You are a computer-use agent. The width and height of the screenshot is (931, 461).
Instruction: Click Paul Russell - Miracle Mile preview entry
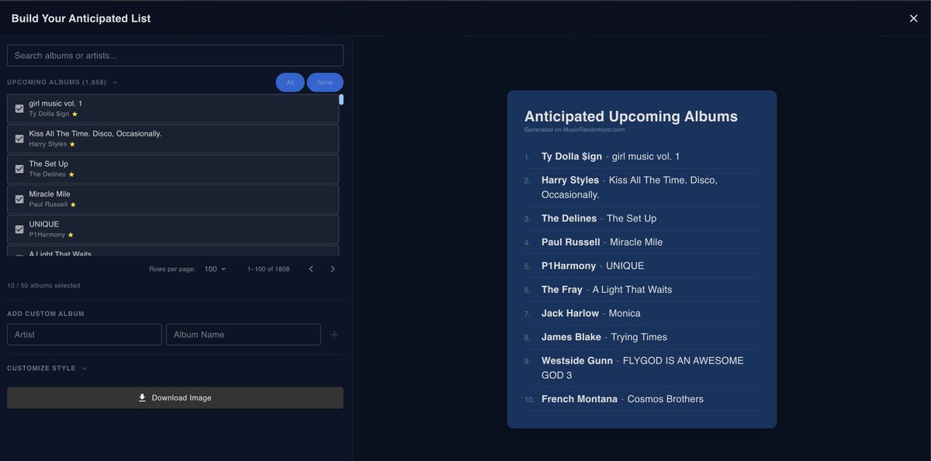pos(642,243)
